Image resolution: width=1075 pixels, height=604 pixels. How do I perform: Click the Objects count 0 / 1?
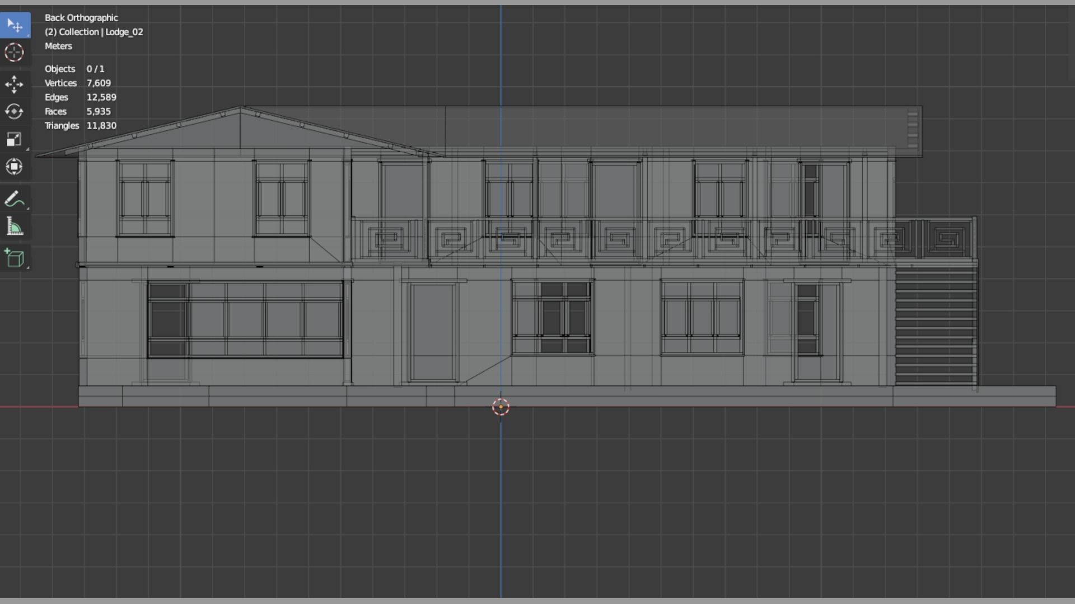tap(95, 69)
